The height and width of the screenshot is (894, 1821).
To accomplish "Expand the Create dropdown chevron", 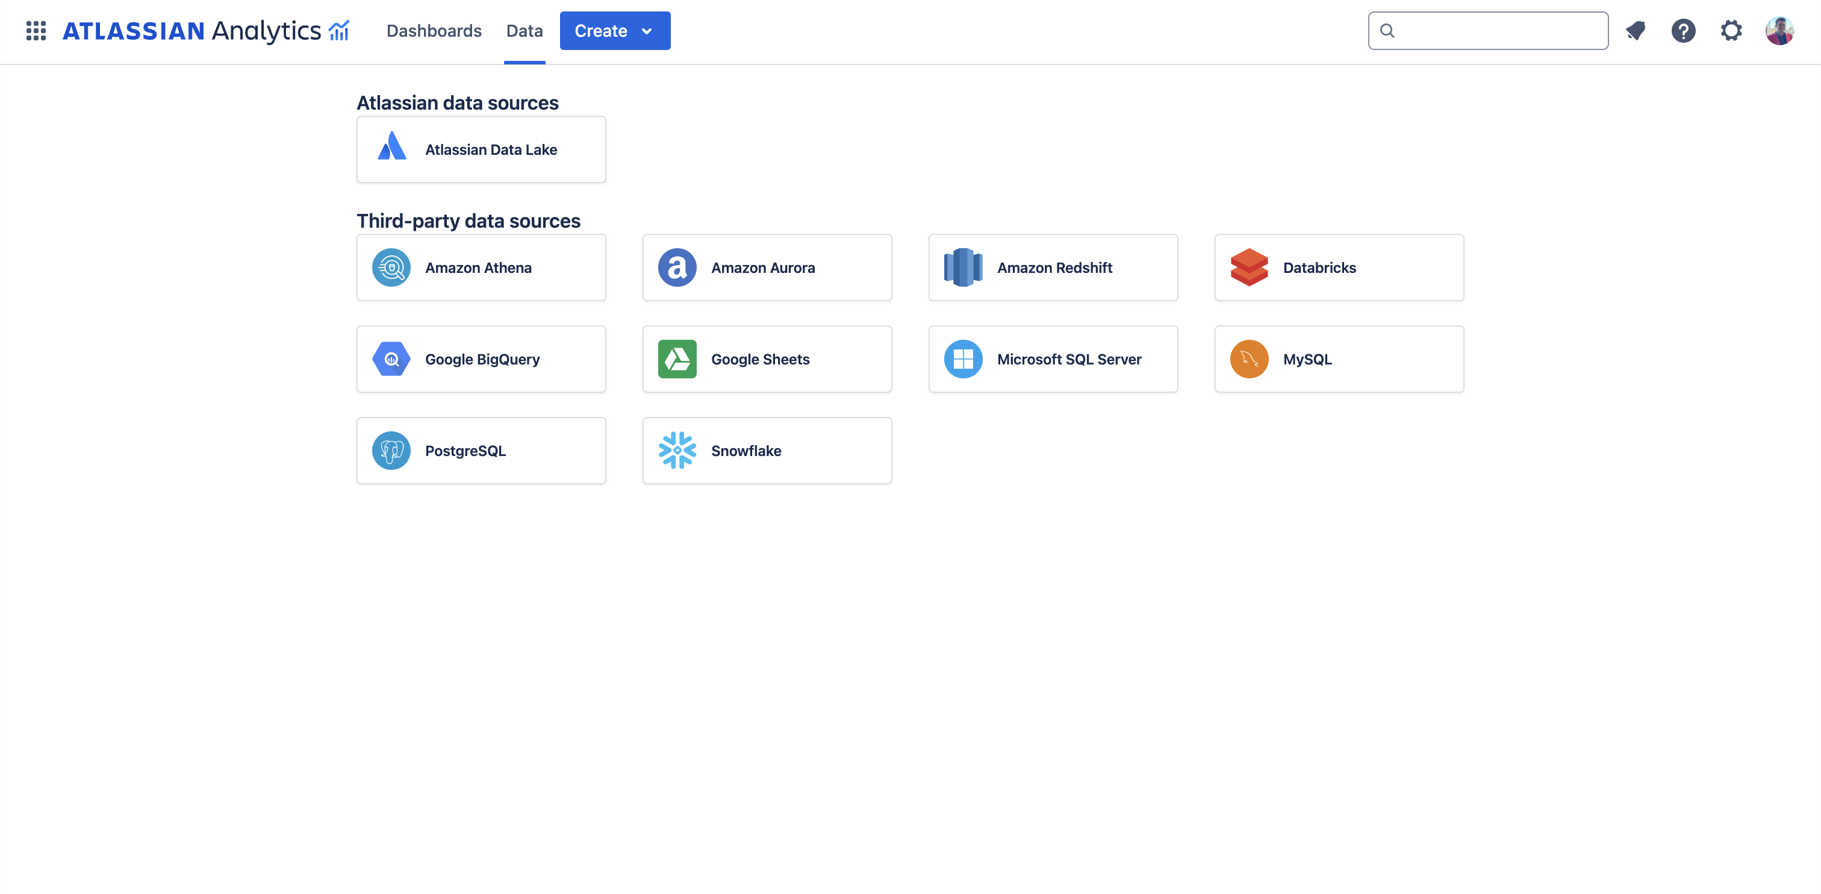I will pos(647,31).
